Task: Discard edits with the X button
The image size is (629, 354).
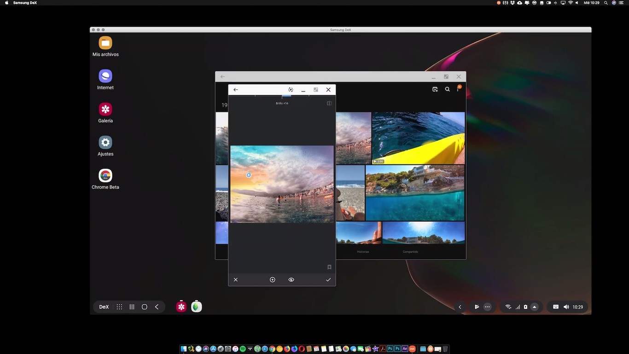Action: coord(235,279)
